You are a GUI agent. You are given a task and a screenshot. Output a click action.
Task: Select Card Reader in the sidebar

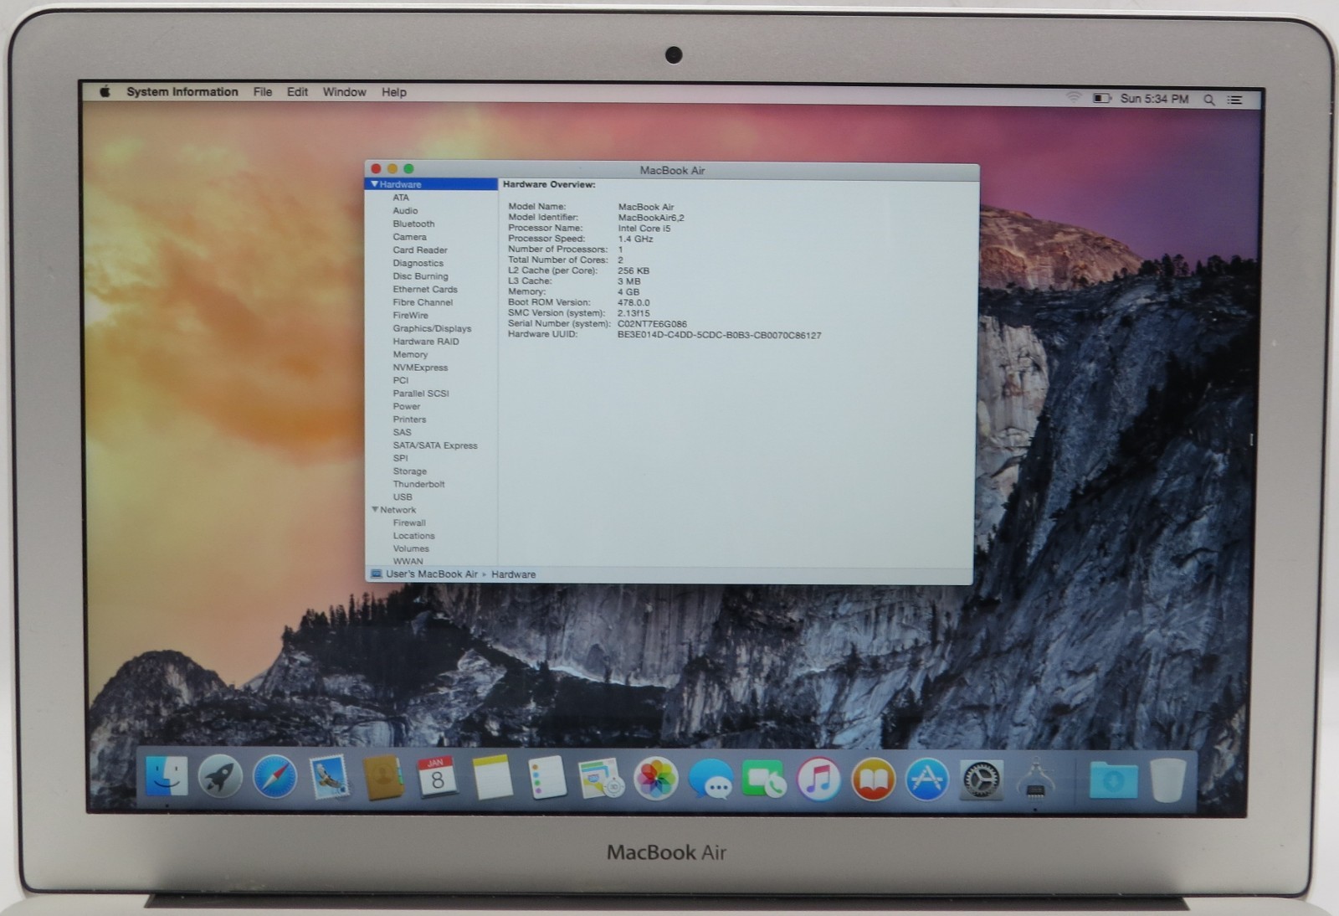[420, 250]
